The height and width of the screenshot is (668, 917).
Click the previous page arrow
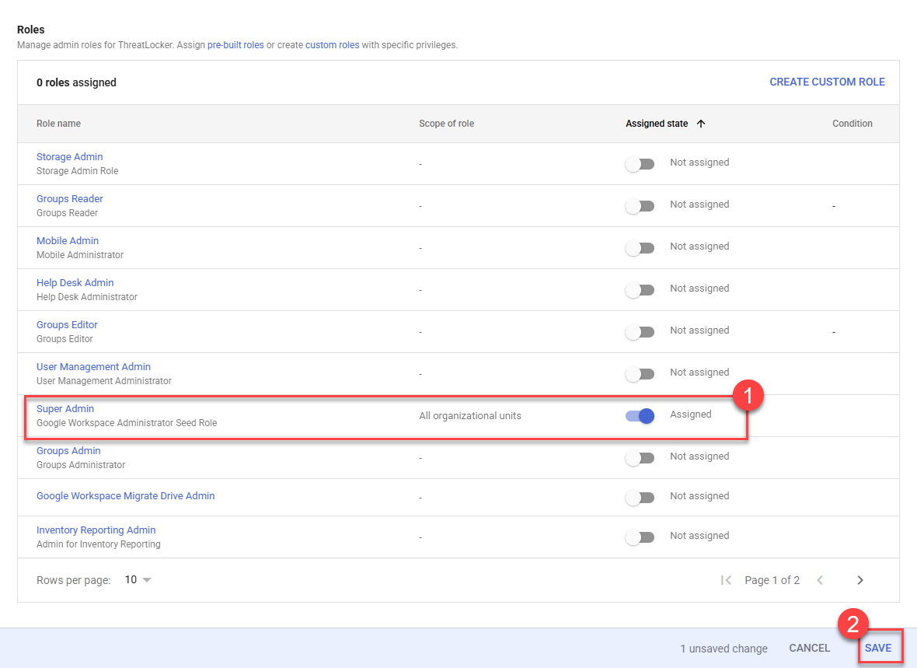[820, 580]
